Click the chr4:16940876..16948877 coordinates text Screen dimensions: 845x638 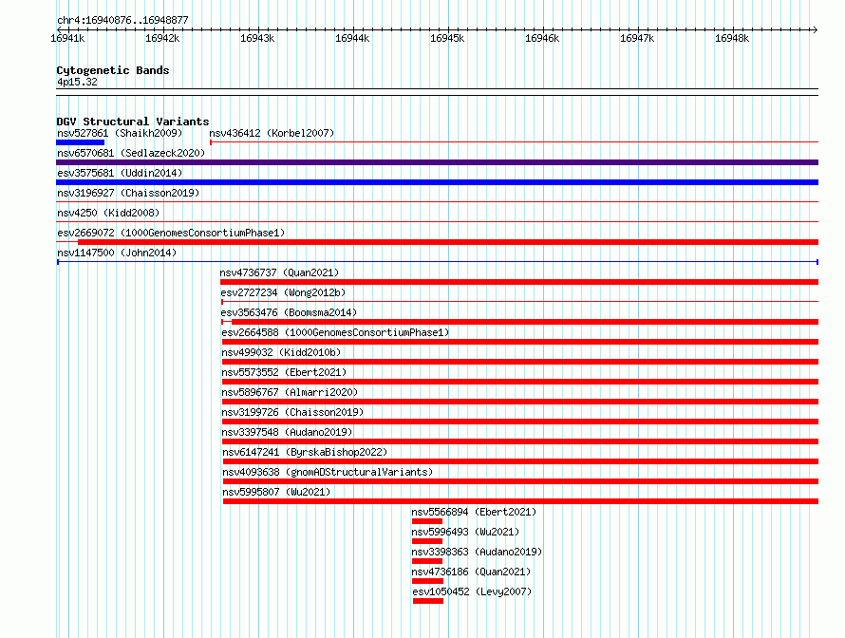[122, 20]
